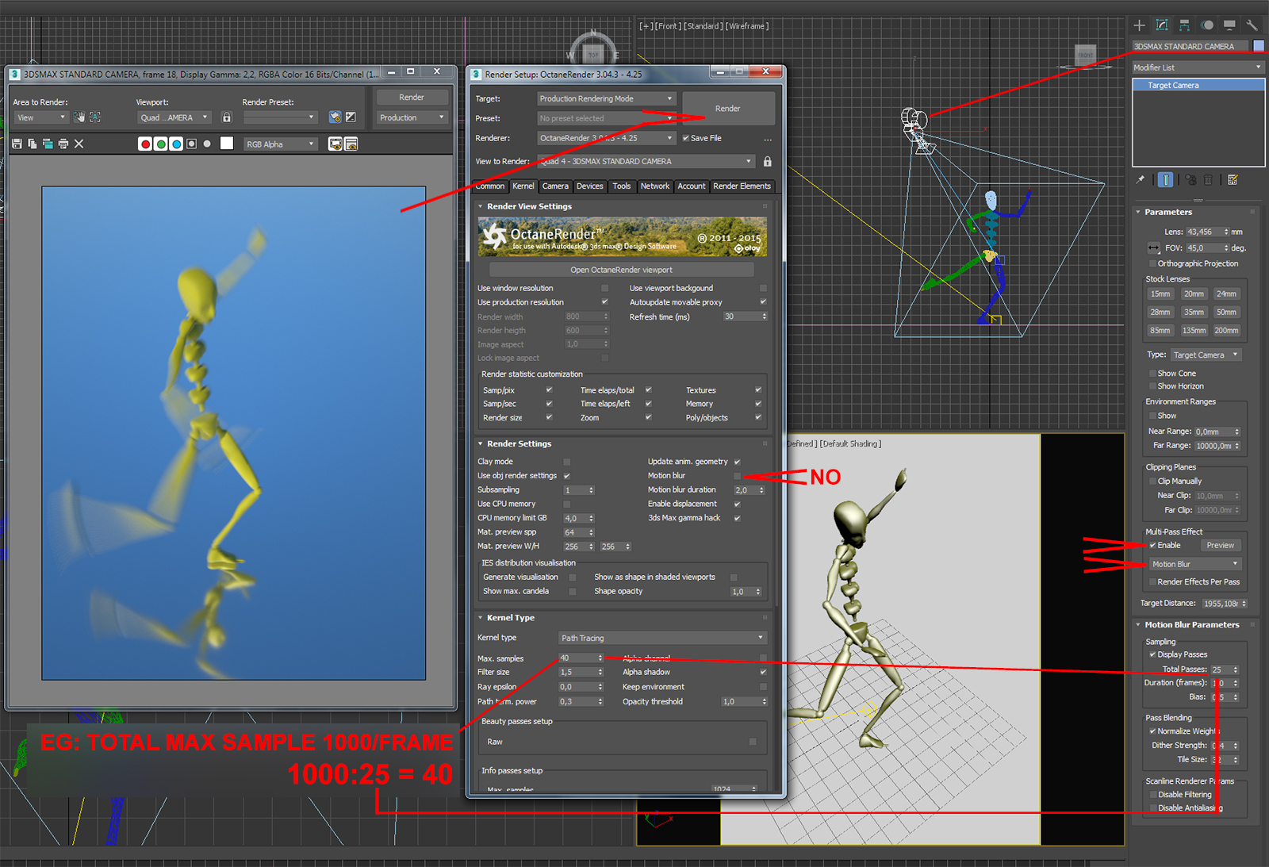
Task: Toggle the green channel display
Action: point(161,144)
